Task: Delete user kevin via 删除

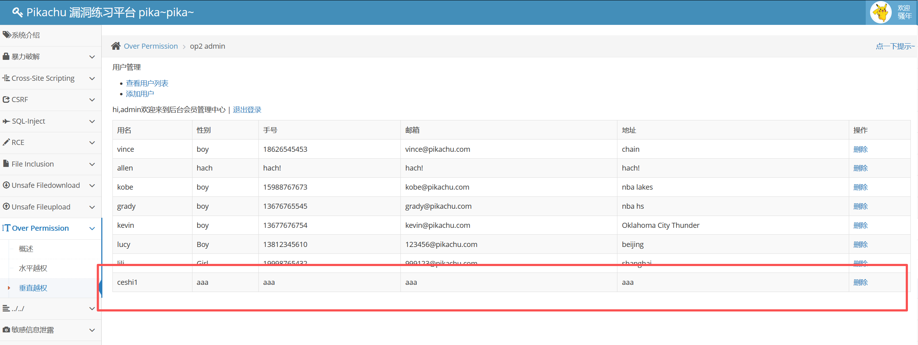Action: click(x=860, y=225)
